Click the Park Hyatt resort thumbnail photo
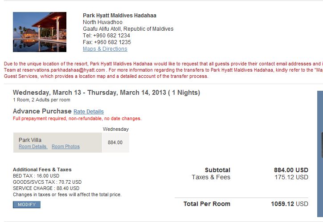323x222 pixels. [x=40, y=32]
